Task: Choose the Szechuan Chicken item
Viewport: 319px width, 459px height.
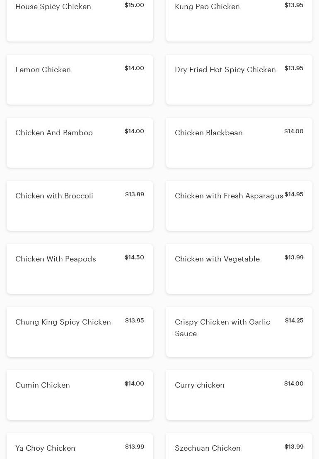Action: coord(239,447)
